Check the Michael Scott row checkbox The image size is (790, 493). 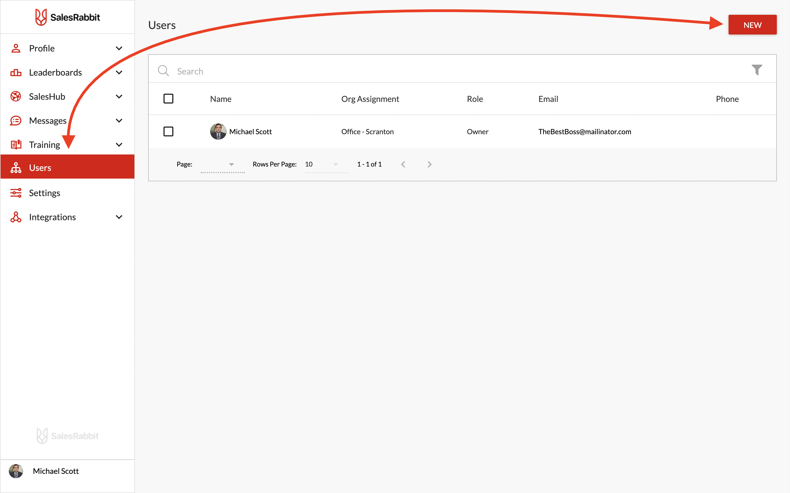[168, 131]
